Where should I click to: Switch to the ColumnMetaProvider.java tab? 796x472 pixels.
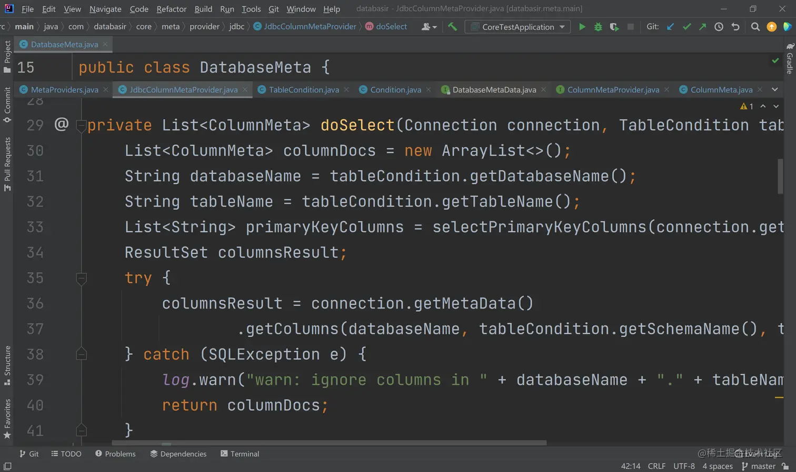(x=613, y=90)
